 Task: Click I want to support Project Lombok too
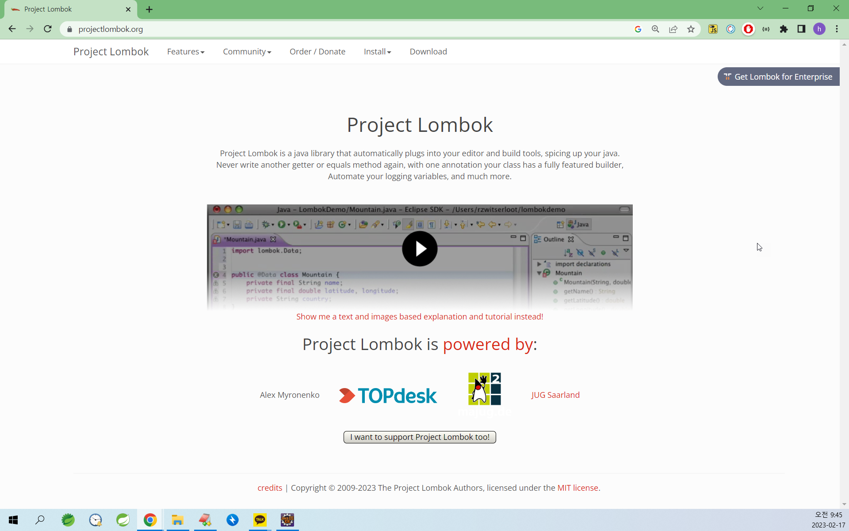pyautogui.click(x=420, y=437)
